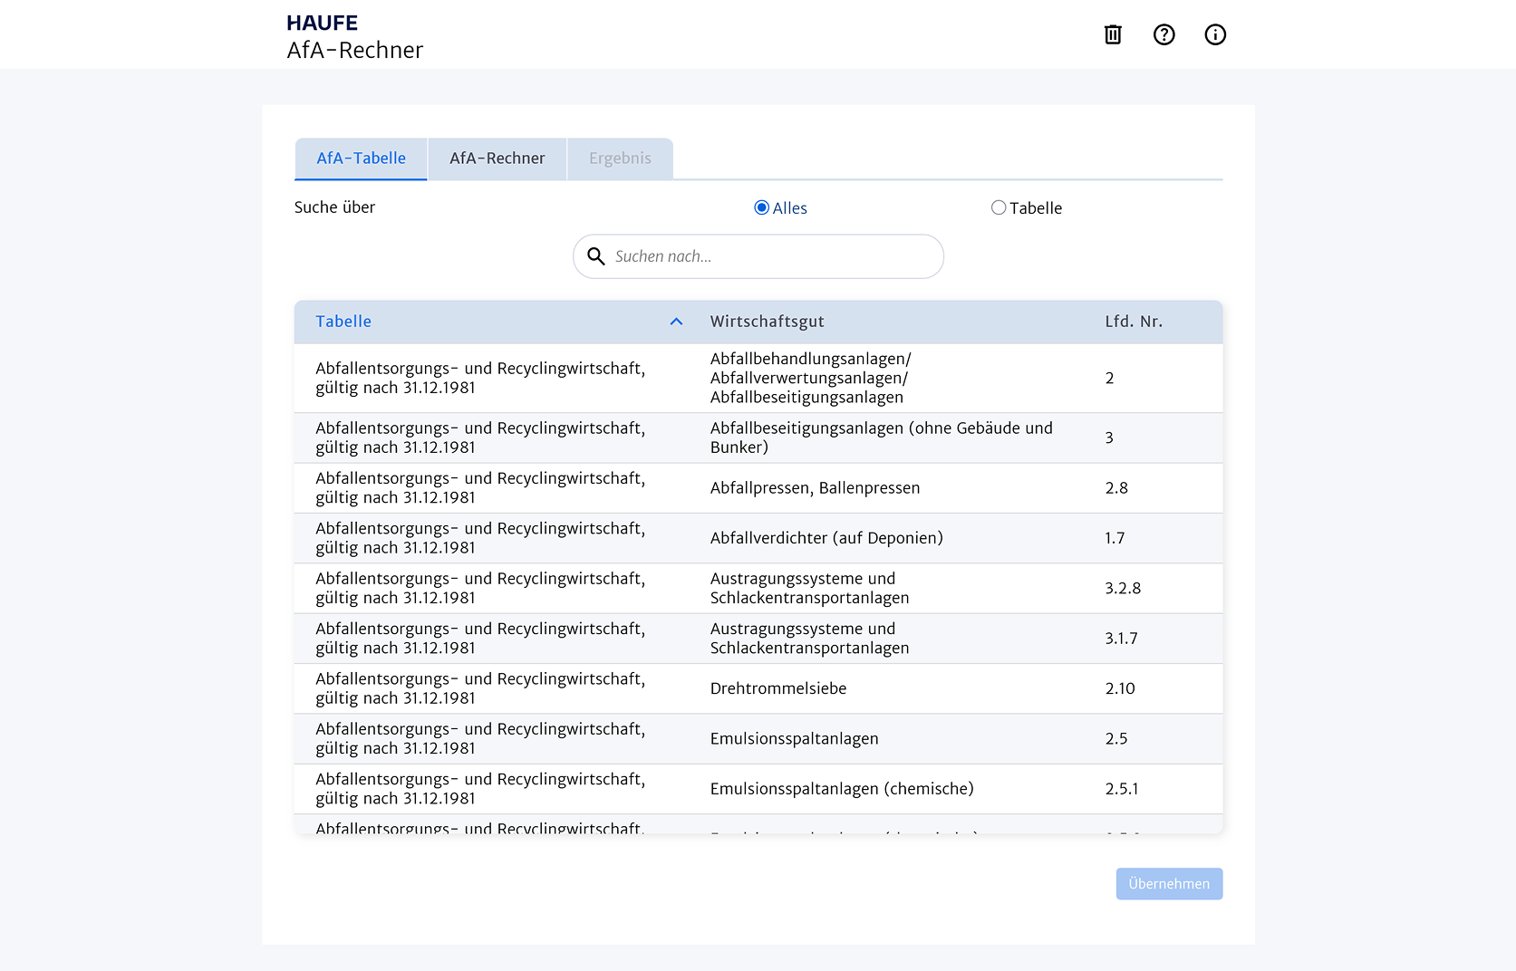Image resolution: width=1516 pixels, height=971 pixels.
Task: Switch to the AfA-Tabelle tab
Action: (x=361, y=159)
